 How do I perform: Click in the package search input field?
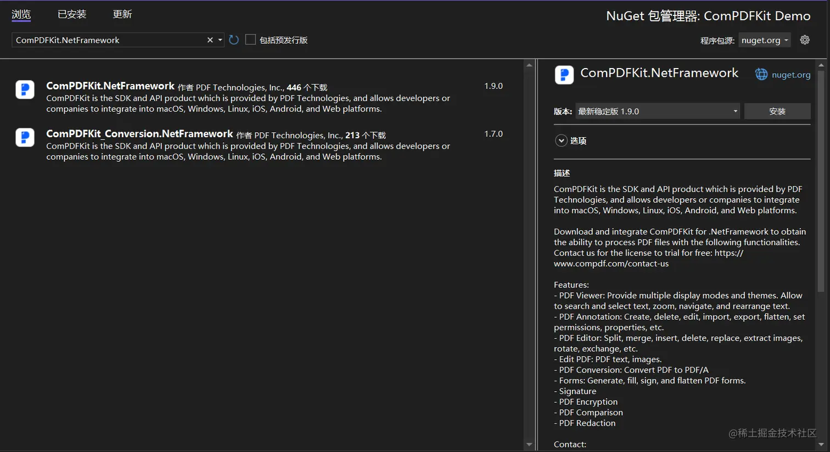(x=109, y=40)
